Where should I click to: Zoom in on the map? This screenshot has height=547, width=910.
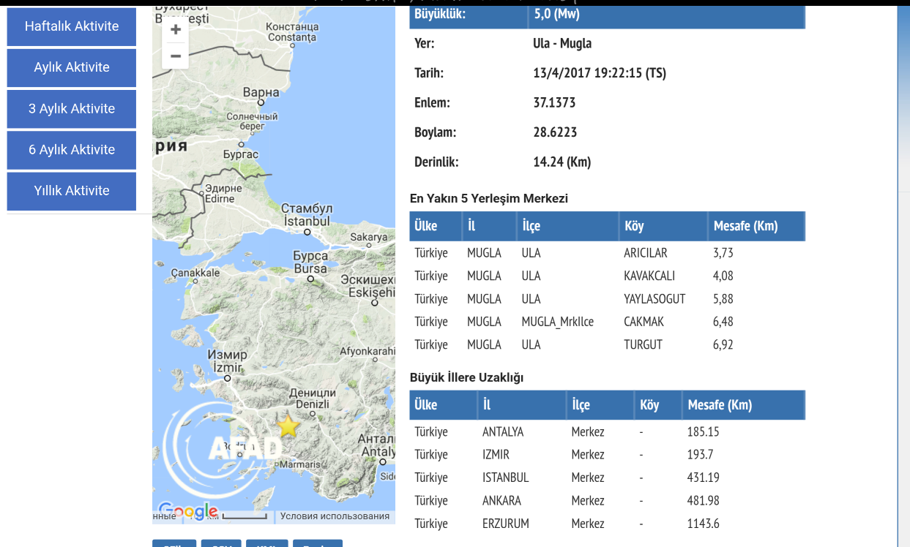click(176, 30)
